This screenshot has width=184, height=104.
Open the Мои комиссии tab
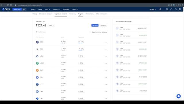click(x=101, y=14)
